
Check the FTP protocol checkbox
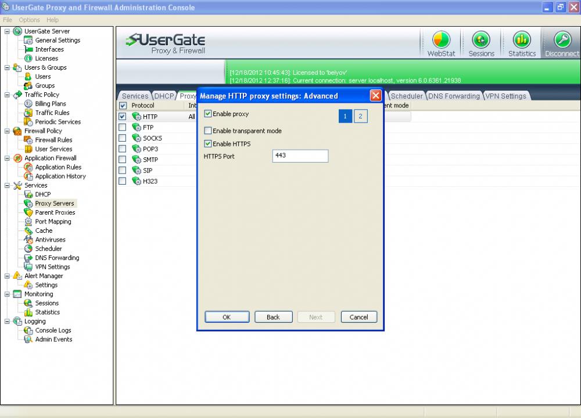point(122,127)
